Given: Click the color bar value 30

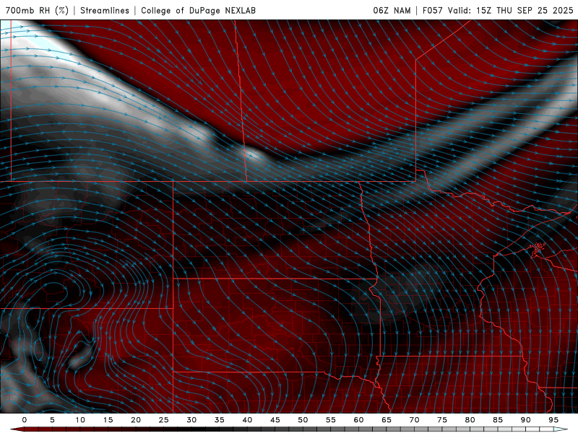Looking at the screenshot, I should tap(191, 420).
